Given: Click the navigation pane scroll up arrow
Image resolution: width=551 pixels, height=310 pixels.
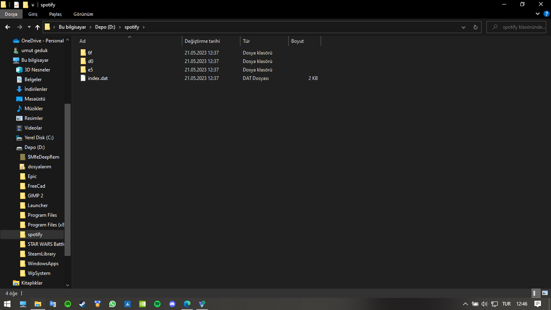Looking at the screenshot, I should click(x=68, y=40).
